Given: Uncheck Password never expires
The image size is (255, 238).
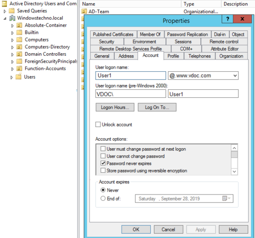Looking at the screenshot, I should (x=103, y=163).
